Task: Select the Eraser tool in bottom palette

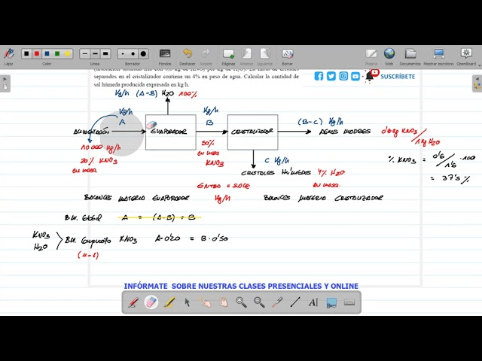Action: tap(151, 302)
